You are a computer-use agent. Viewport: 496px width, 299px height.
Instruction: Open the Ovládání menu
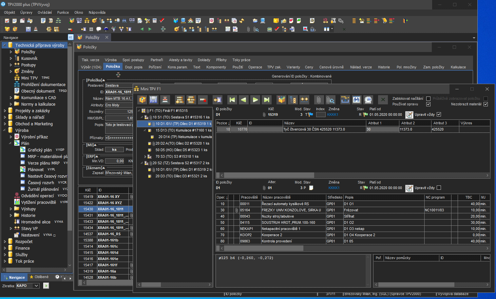pos(45,12)
